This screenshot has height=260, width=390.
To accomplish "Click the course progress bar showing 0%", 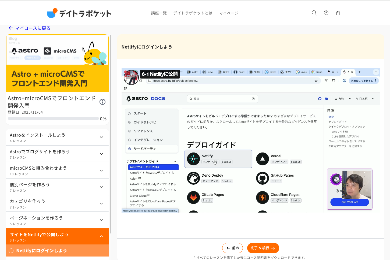I will (x=53, y=118).
